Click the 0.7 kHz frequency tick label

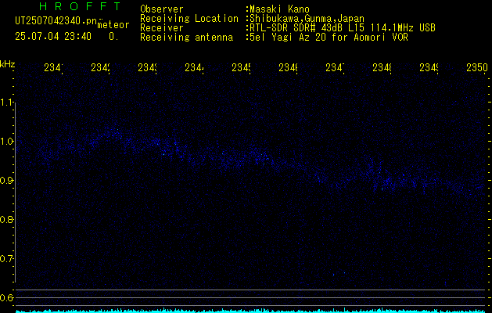[7, 258]
